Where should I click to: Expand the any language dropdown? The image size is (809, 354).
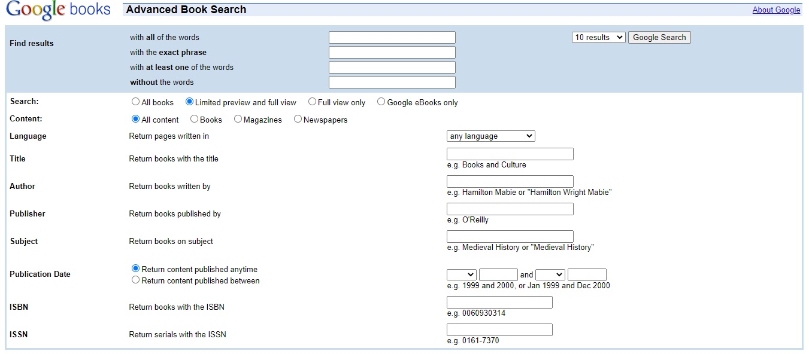coord(490,136)
